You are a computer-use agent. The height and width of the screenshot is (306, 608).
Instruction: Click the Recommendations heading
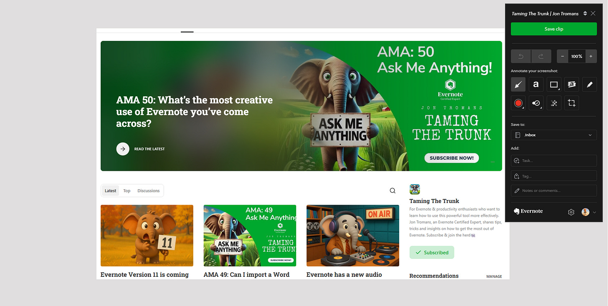click(434, 276)
